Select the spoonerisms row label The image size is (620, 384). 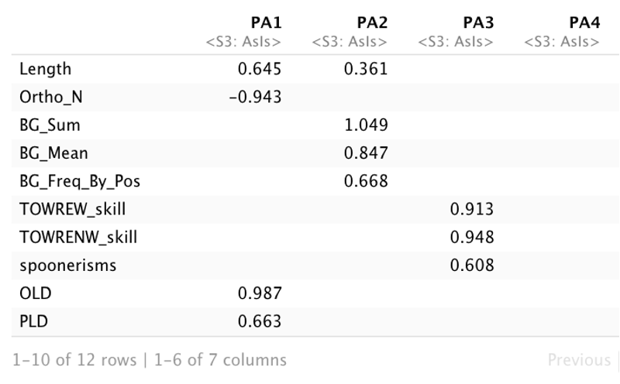pyautogui.click(x=68, y=266)
